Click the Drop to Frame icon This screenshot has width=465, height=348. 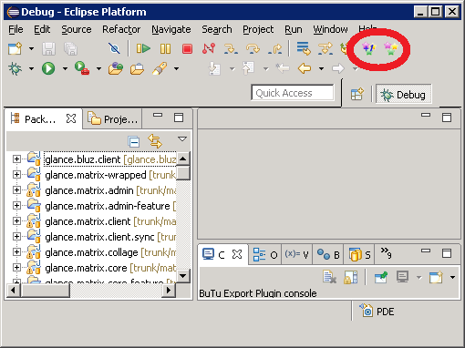[304, 48]
